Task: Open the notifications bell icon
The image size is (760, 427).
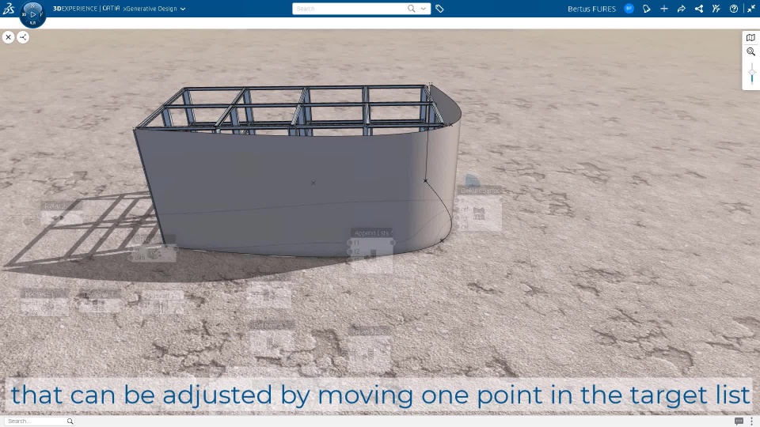Action: coord(647,9)
